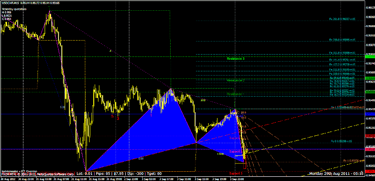Select the Fe 261.8 Fibonacci level label
The height and width of the screenshot is (181, 375).
coord(342,19)
